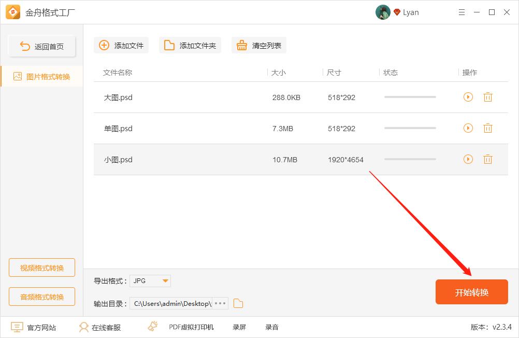Open the 录音 audio recording tool
The height and width of the screenshot is (338, 519).
271,327
